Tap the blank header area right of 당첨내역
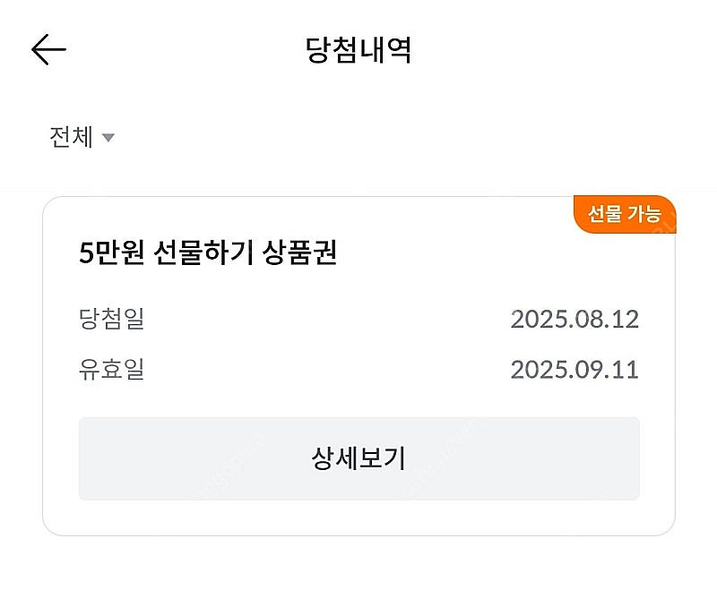717x616 pixels. [x=556, y=50]
